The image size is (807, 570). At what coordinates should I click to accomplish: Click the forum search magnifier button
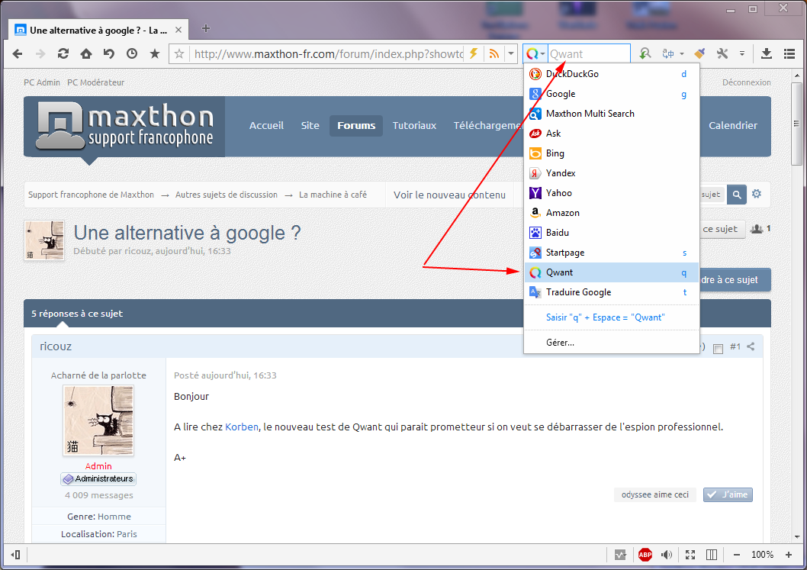pyautogui.click(x=737, y=195)
